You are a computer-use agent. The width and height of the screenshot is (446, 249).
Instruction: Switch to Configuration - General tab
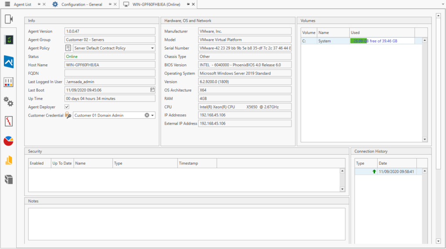coord(81,4)
